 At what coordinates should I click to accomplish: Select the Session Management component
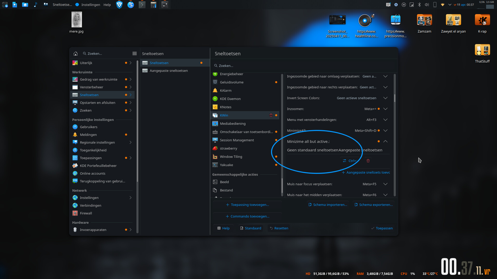[245, 140]
